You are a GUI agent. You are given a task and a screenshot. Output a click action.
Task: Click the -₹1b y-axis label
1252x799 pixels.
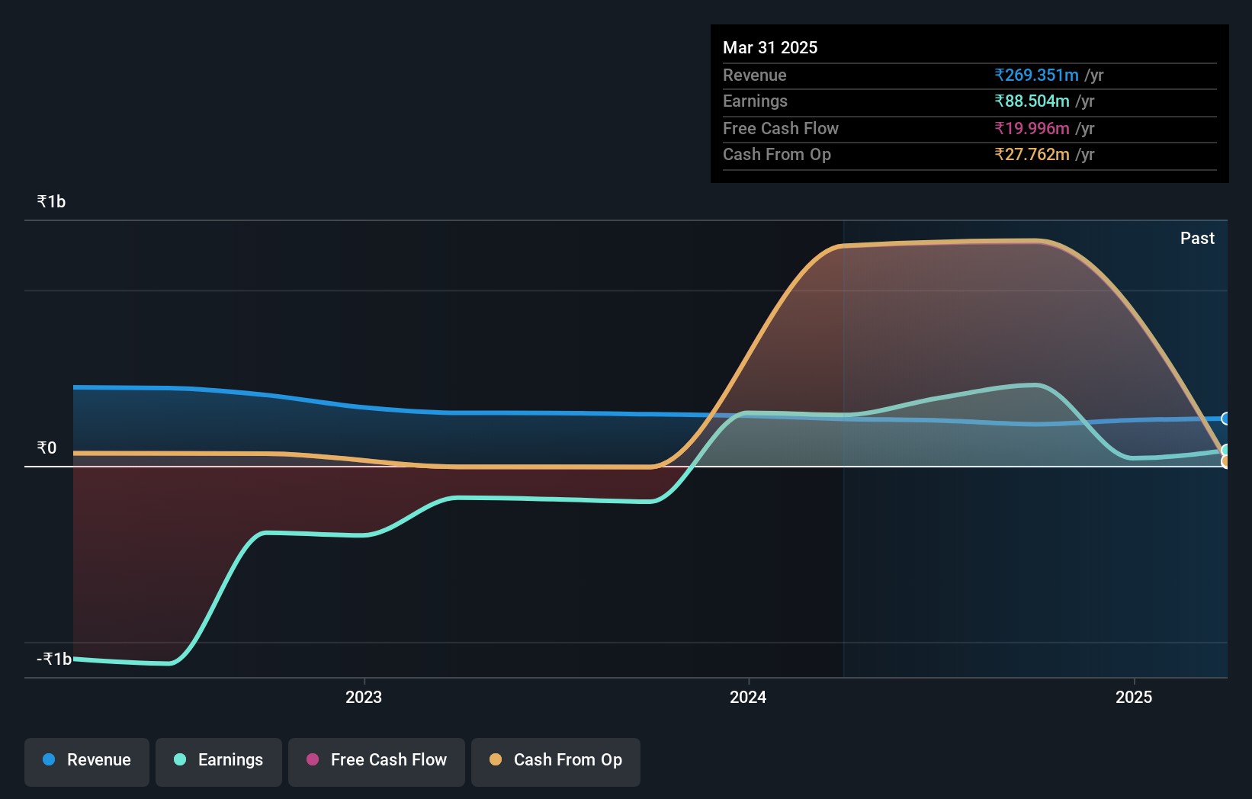pos(54,659)
